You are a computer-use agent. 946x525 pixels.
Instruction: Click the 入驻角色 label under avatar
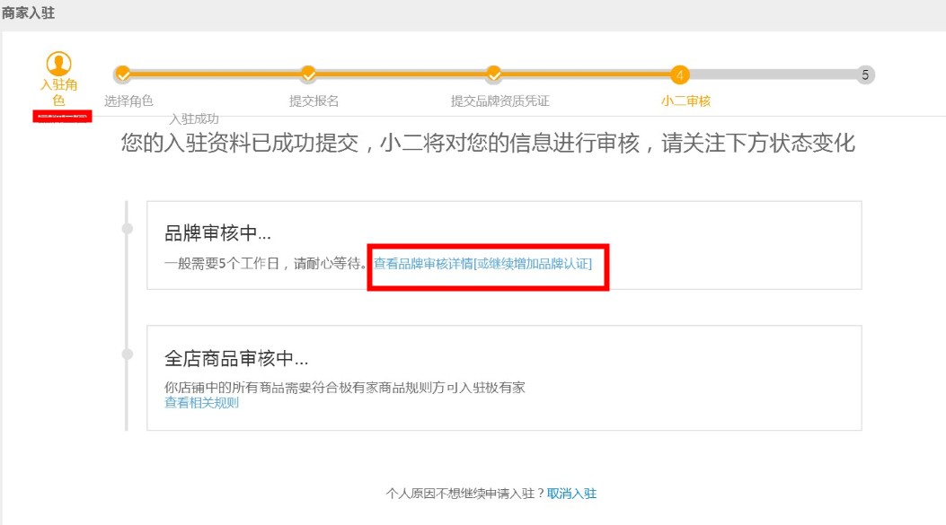tap(58, 92)
